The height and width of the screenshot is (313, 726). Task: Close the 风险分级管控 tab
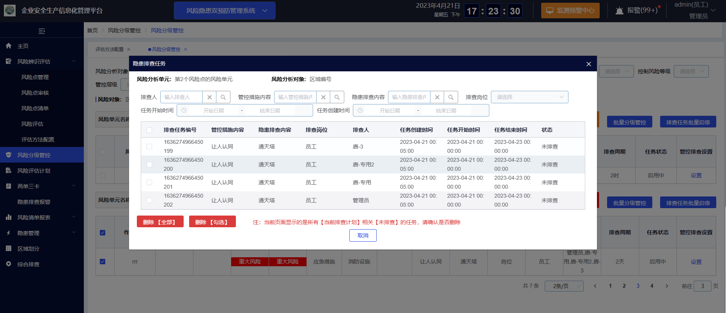pos(186,50)
